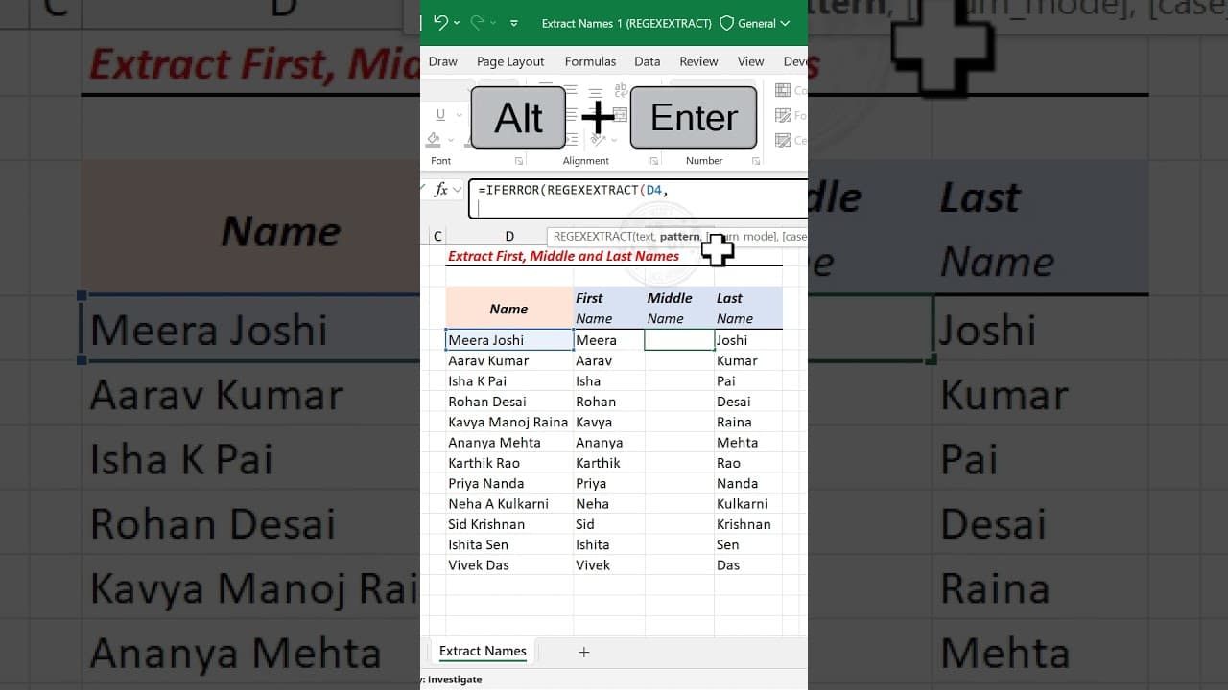The image size is (1228, 690).
Task: Click the Undo icon
Action: tap(442, 22)
